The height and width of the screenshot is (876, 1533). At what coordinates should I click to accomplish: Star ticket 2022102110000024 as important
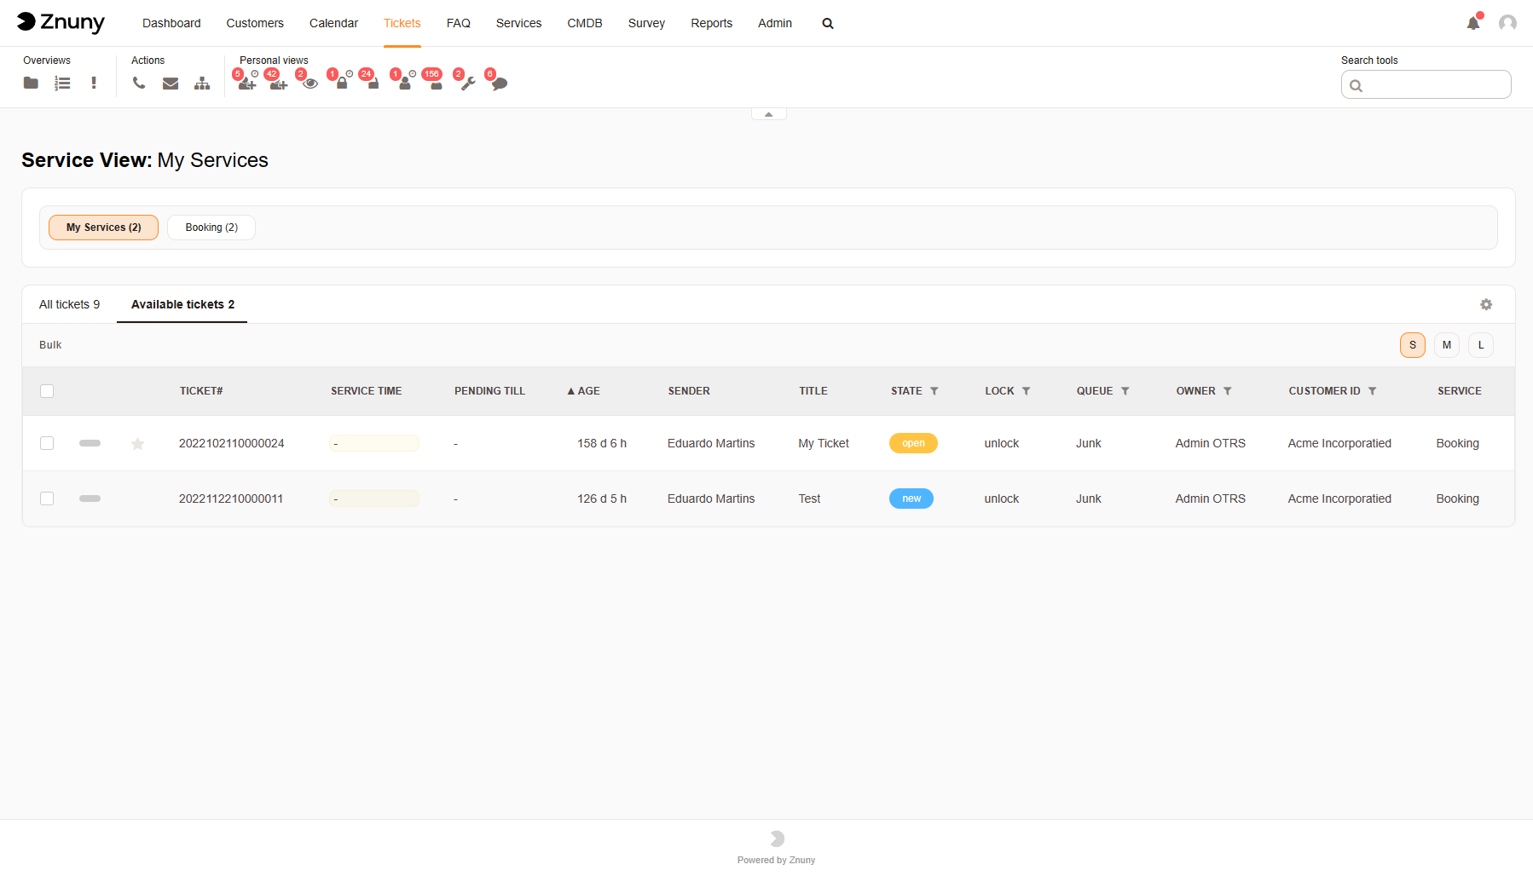click(137, 443)
